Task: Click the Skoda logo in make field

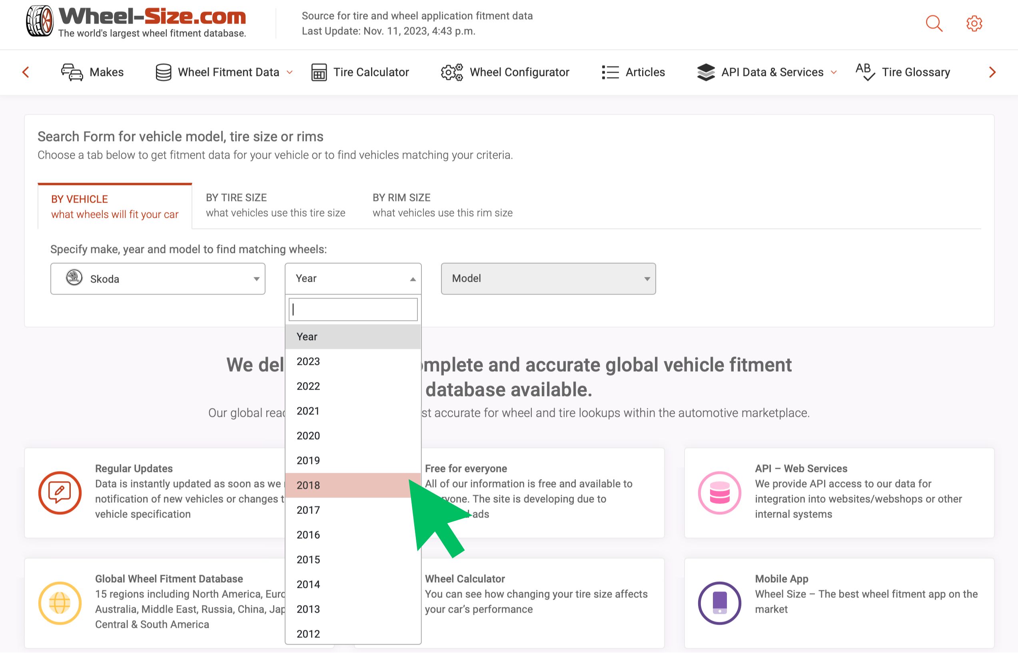Action: pyautogui.click(x=74, y=278)
